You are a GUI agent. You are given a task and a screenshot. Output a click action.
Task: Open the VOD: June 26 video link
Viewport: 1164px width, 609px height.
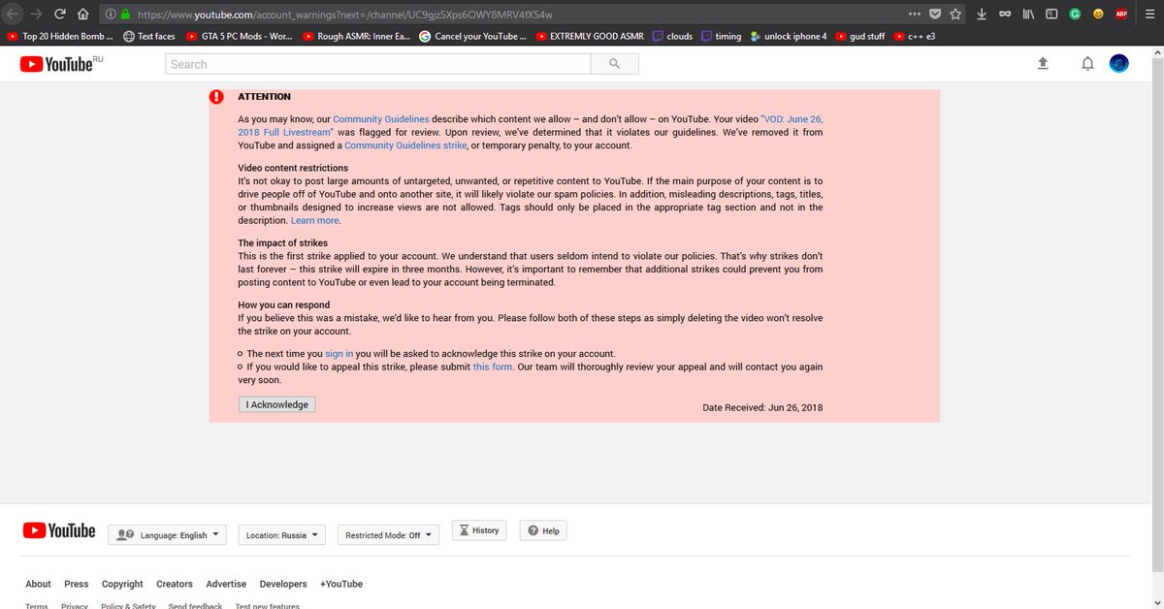coord(530,125)
